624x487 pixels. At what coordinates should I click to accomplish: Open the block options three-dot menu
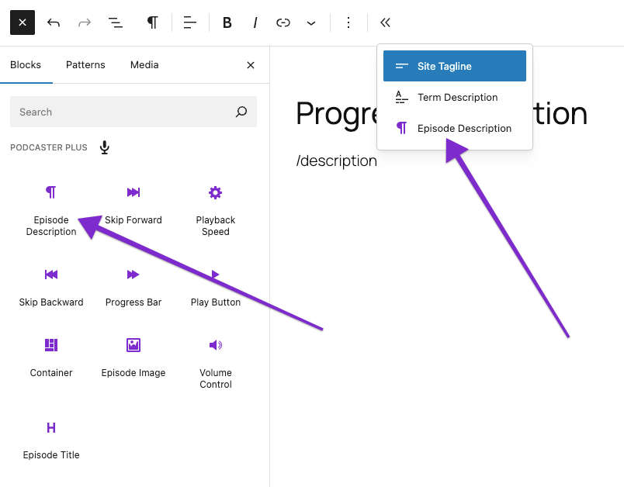(x=348, y=22)
